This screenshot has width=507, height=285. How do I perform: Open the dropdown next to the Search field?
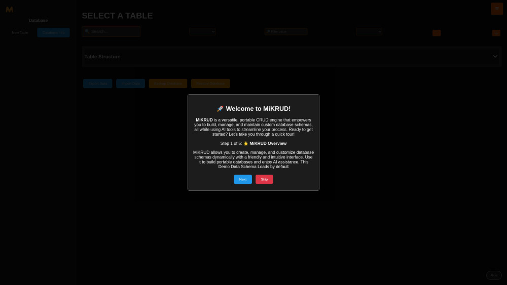coord(202,31)
